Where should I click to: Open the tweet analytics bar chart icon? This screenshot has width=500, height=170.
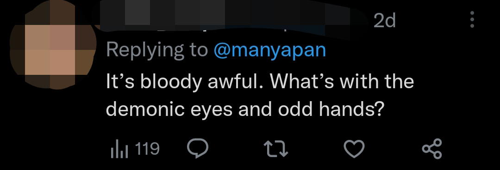click(119, 149)
